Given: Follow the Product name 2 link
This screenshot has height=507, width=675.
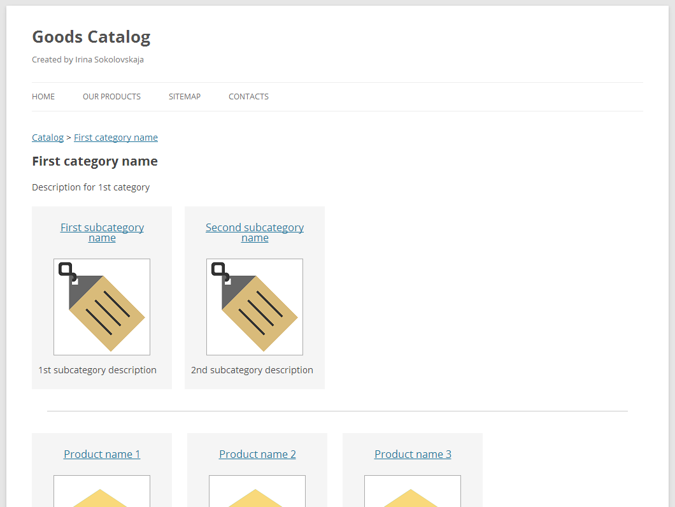Looking at the screenshot, I should [257, 454].
